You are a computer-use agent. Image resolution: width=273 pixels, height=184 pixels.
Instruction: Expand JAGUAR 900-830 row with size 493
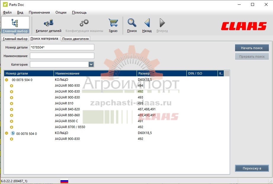point(12,98)
